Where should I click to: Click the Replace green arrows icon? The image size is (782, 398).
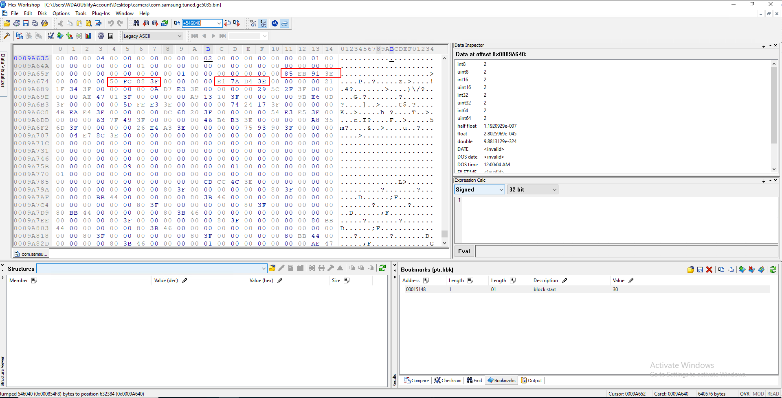(165, 23)
